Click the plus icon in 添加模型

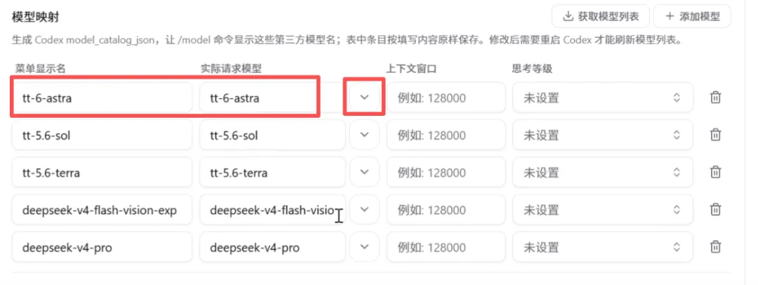[670, 16]
